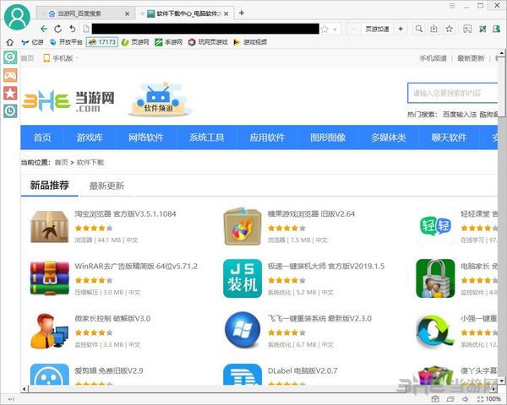This screenshot has height=405, width=507.
Task: Click the WinRAR books app icon
Action: click(x=50, y=278)
